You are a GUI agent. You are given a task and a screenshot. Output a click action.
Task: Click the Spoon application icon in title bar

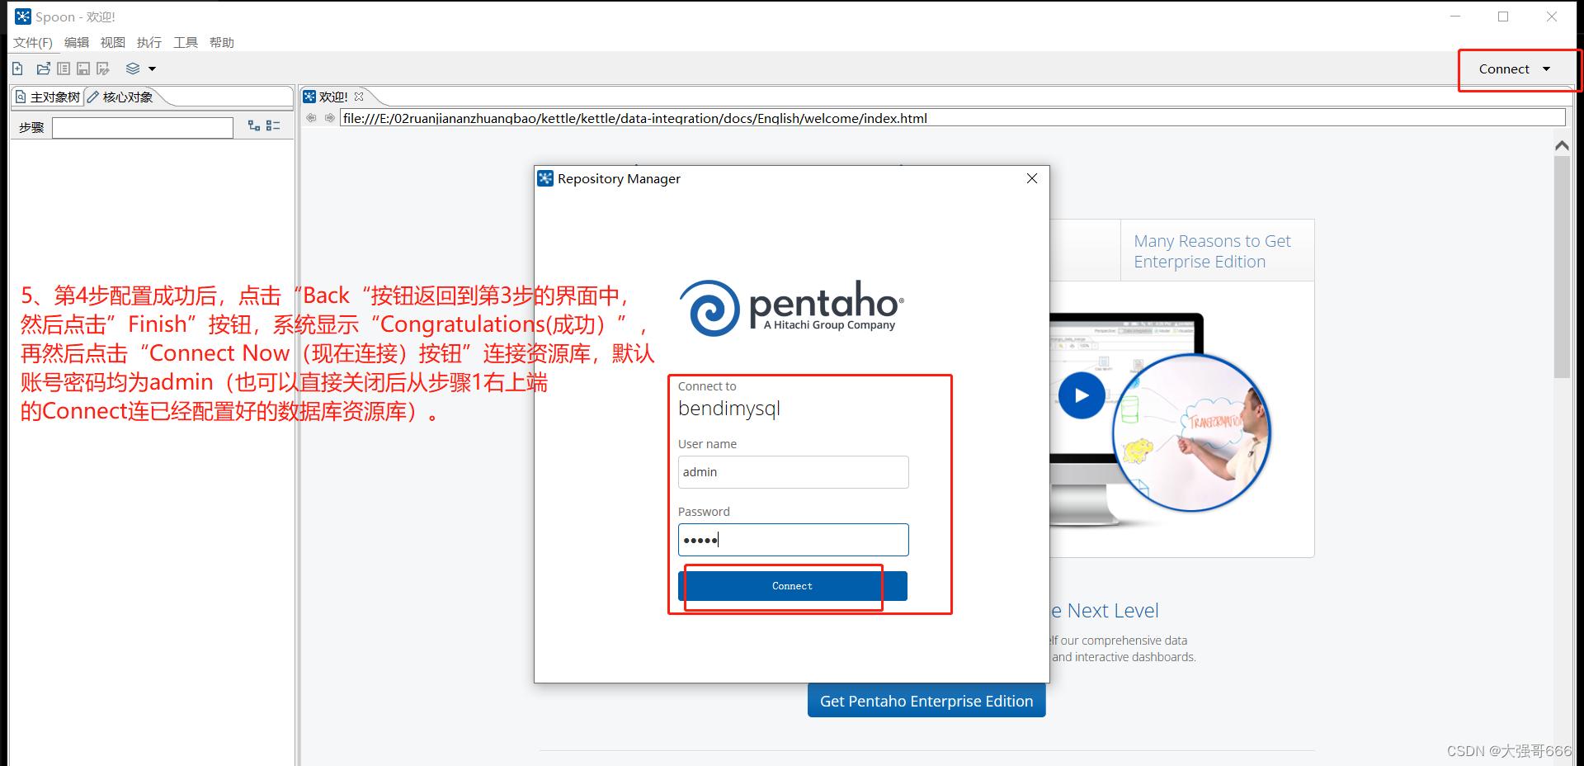[23, 17]
